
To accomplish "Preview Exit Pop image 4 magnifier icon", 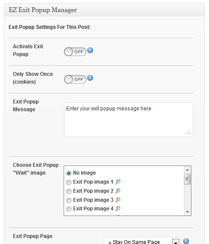I will [x=118, y=209].
